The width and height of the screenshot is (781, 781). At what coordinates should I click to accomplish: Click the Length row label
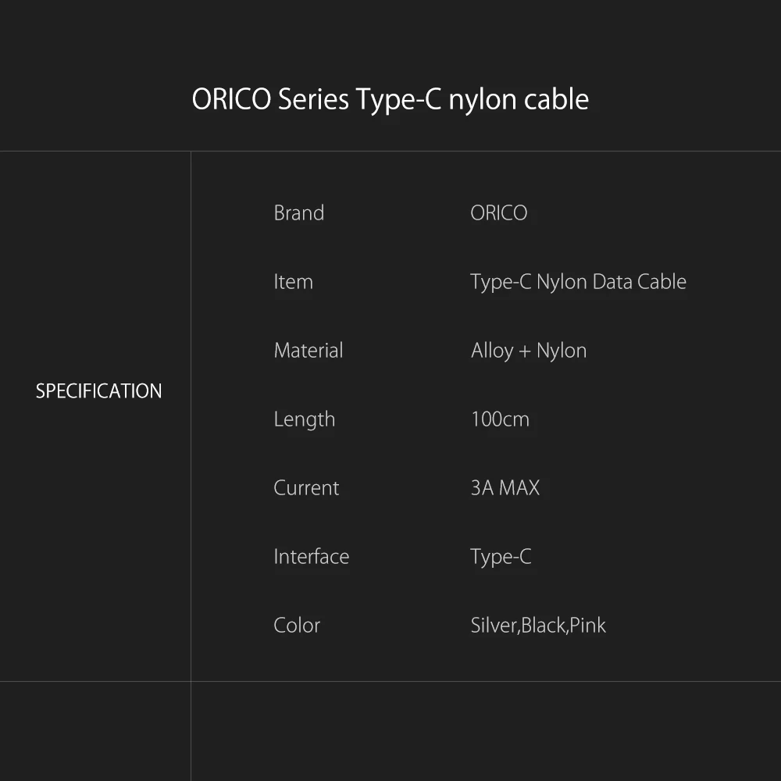(x=304, y=419)
